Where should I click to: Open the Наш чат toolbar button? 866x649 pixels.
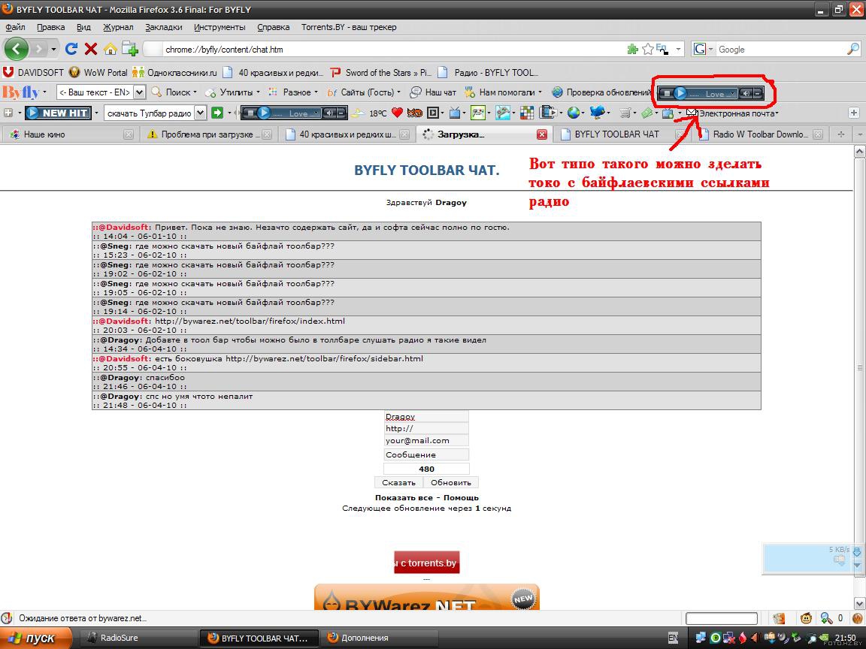tap(433, 92)
